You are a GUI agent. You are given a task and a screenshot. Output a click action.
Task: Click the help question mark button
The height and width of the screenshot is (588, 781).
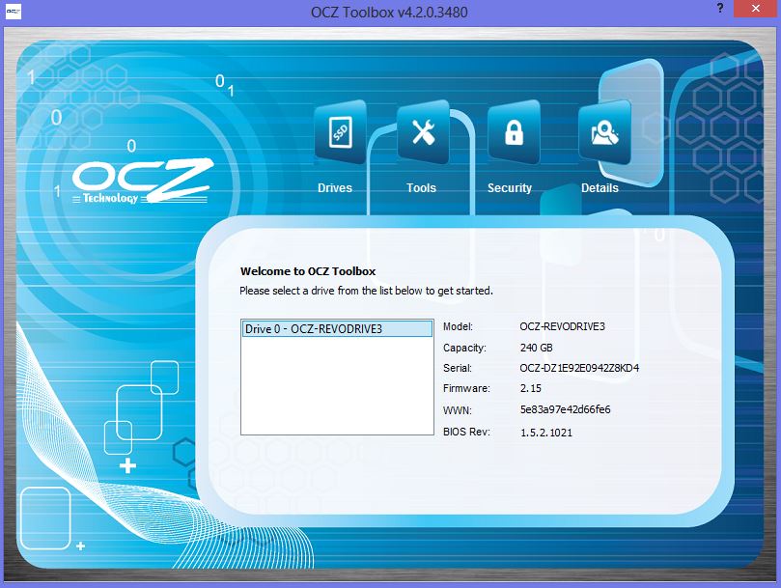720,8
